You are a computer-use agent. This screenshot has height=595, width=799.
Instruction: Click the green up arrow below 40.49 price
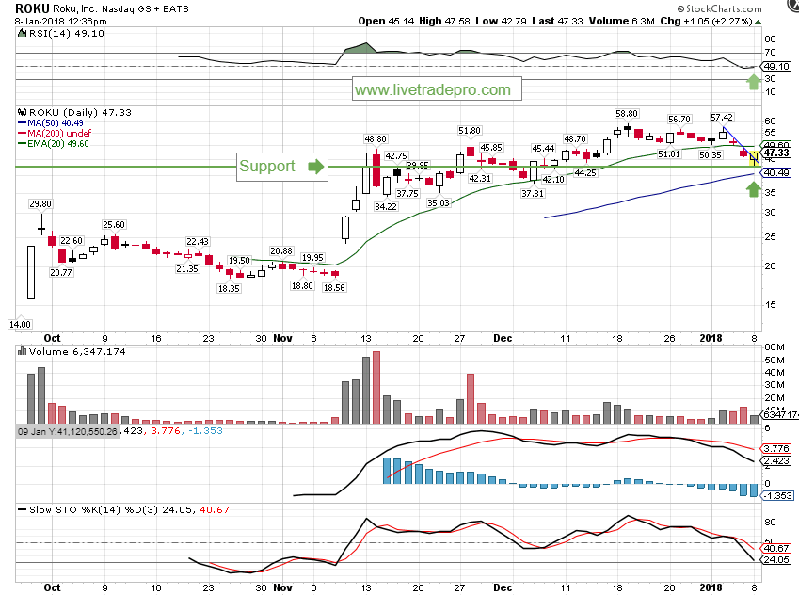pyautogui.click(x=753, y=189)
